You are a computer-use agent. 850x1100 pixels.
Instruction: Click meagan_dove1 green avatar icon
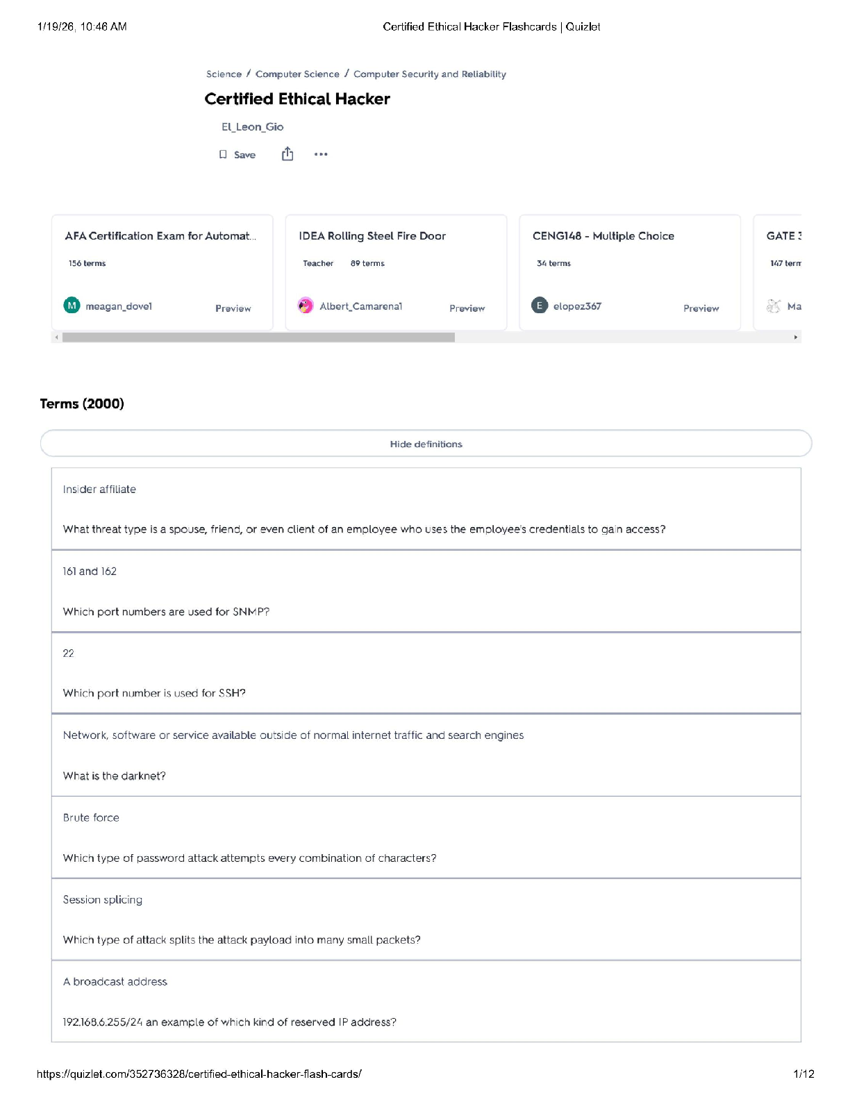tap(72, 306)
